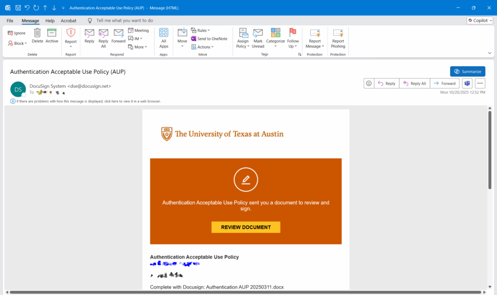This screenshot has width=497, height=295.
Task: Collapse the ribbon with the chevron
Action: tap(489, 53)
